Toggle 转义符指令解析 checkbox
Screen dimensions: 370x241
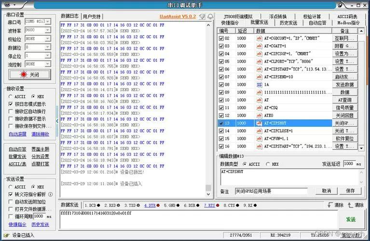(x=11, y=194)
